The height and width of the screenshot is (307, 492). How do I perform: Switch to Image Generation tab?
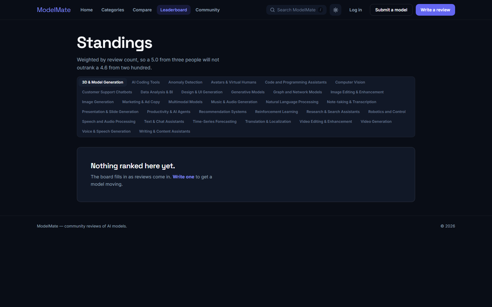[98, 102]
